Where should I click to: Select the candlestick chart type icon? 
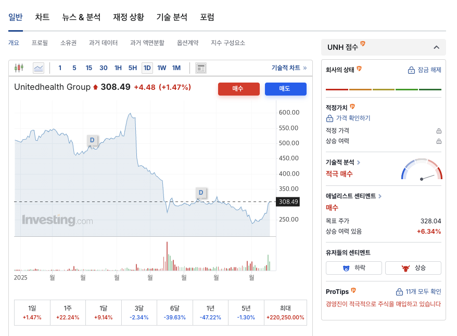(x=19, y=68)
